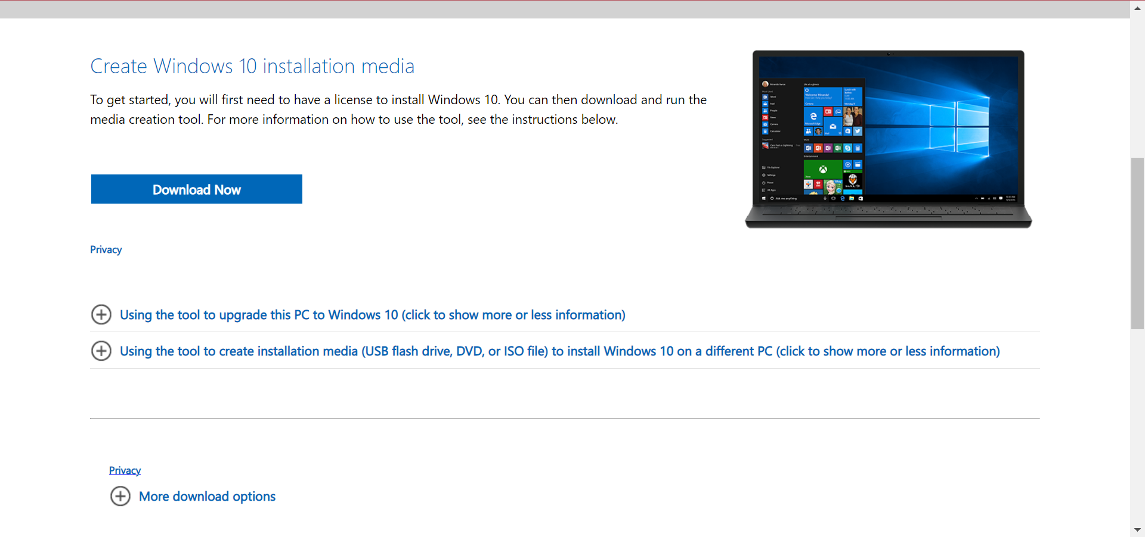This screenshot has width=1145, height=537.
Task: Click the 'Create Windows 10 installation media' heading
Action: pos(252,66)
